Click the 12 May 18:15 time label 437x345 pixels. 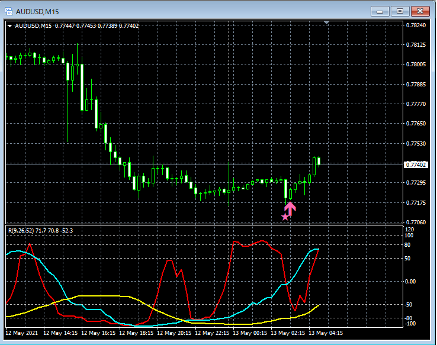(x=136, y=333)
